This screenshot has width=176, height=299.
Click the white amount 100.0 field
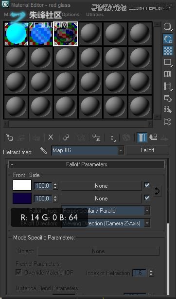pyautogui.click(x=43, y=186)
